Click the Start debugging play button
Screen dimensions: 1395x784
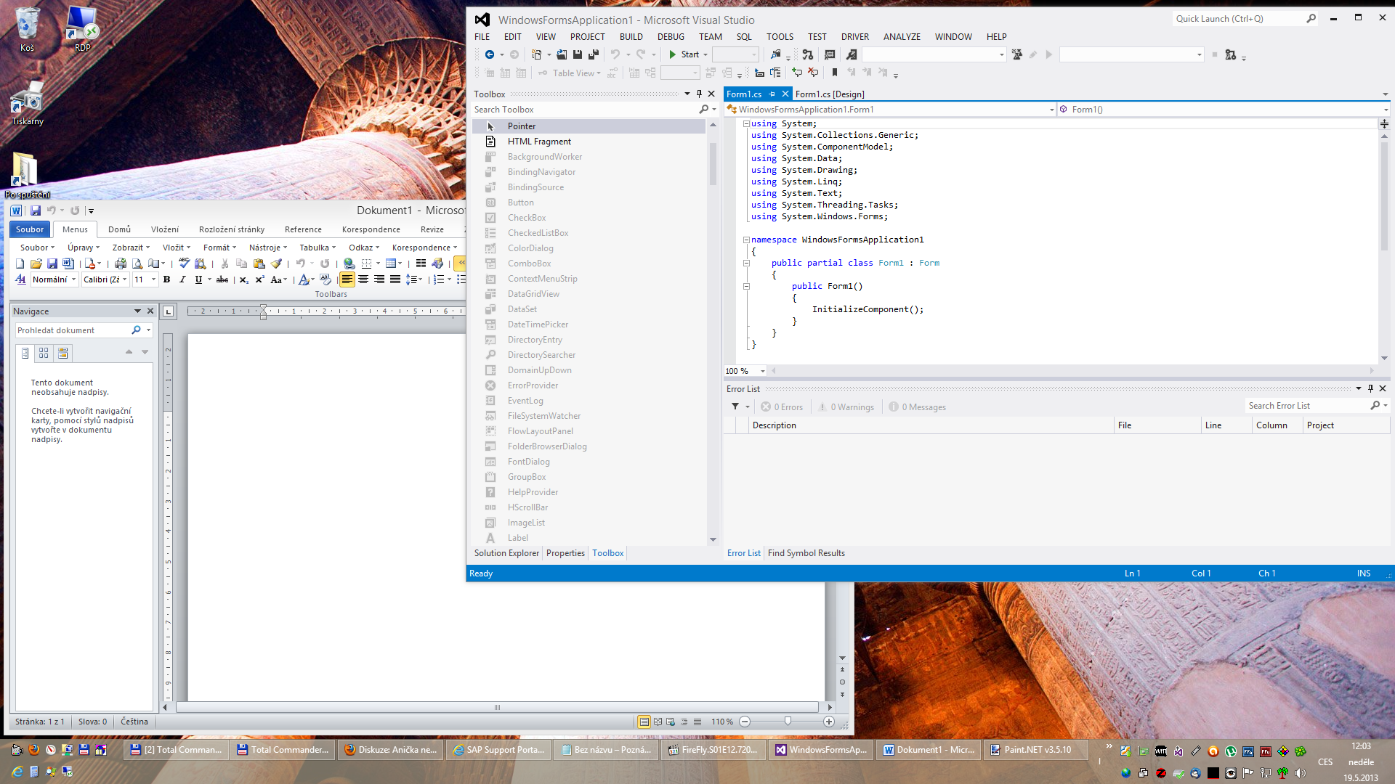(673, 54)
